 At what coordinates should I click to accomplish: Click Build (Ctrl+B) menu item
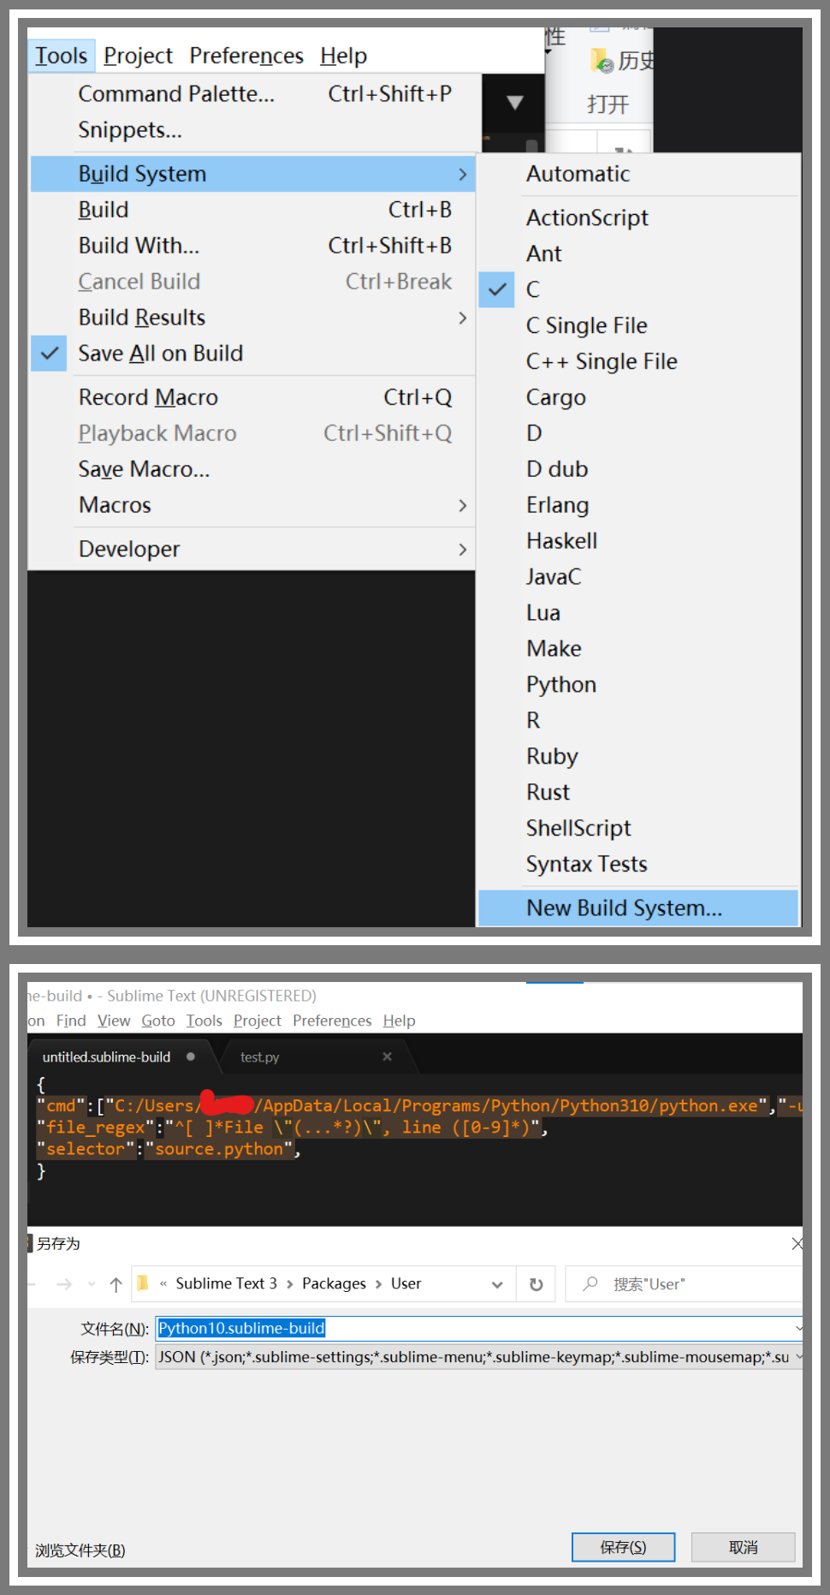point(253,210)
